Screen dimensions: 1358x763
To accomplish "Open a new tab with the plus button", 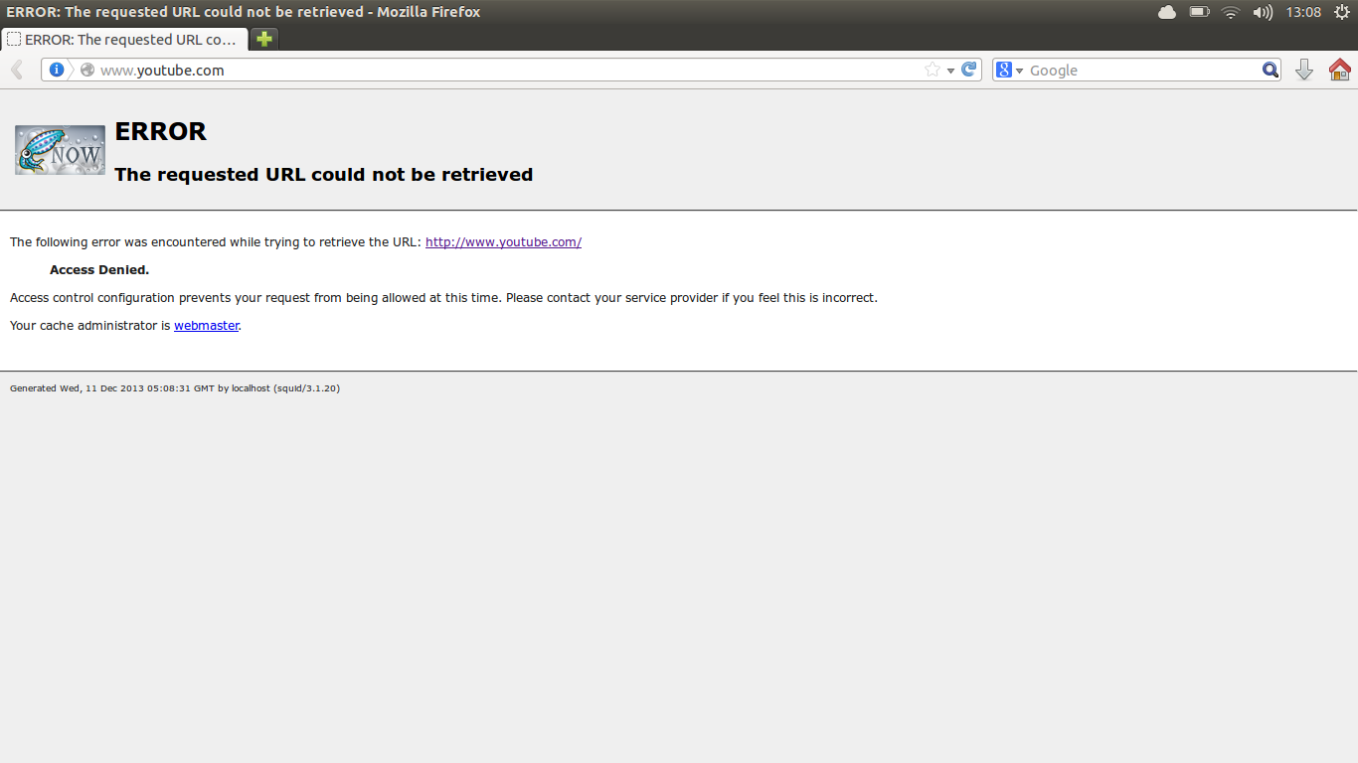I will point(262,39).
